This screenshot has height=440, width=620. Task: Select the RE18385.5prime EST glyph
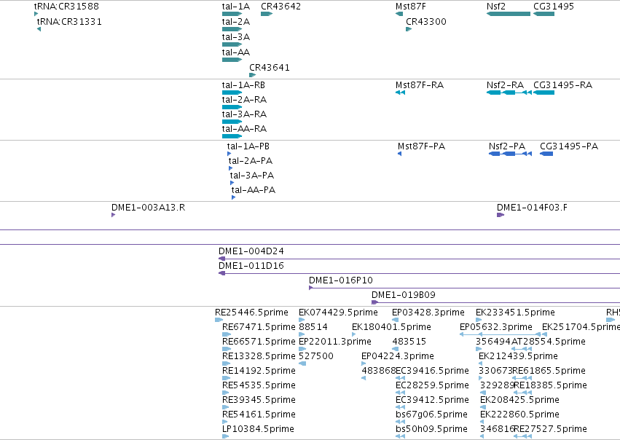(522, 393)
